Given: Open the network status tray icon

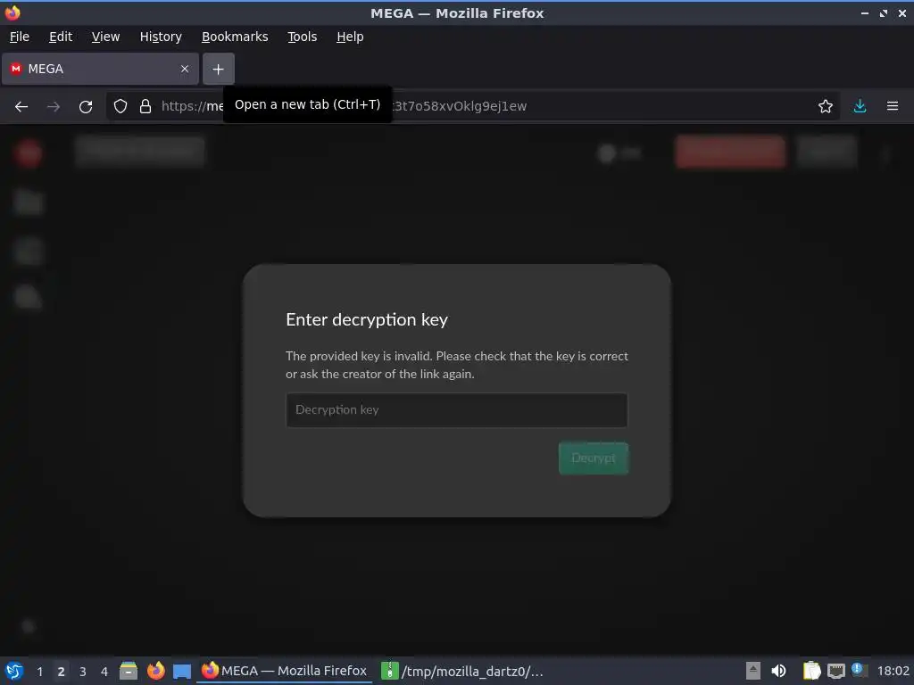Looking at the screenshot, I should tap(835, 671).
